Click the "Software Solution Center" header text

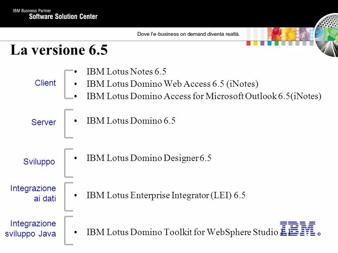(63, 17)
